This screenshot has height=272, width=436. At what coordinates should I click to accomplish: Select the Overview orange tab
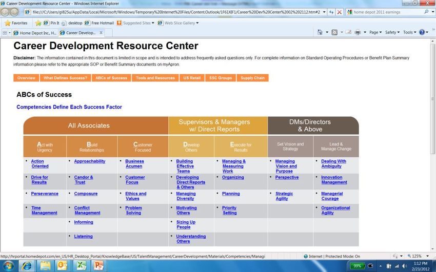point(26,78)
